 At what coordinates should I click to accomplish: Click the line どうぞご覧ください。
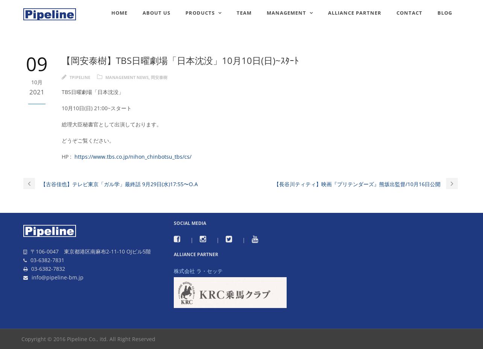pos(88,141)
